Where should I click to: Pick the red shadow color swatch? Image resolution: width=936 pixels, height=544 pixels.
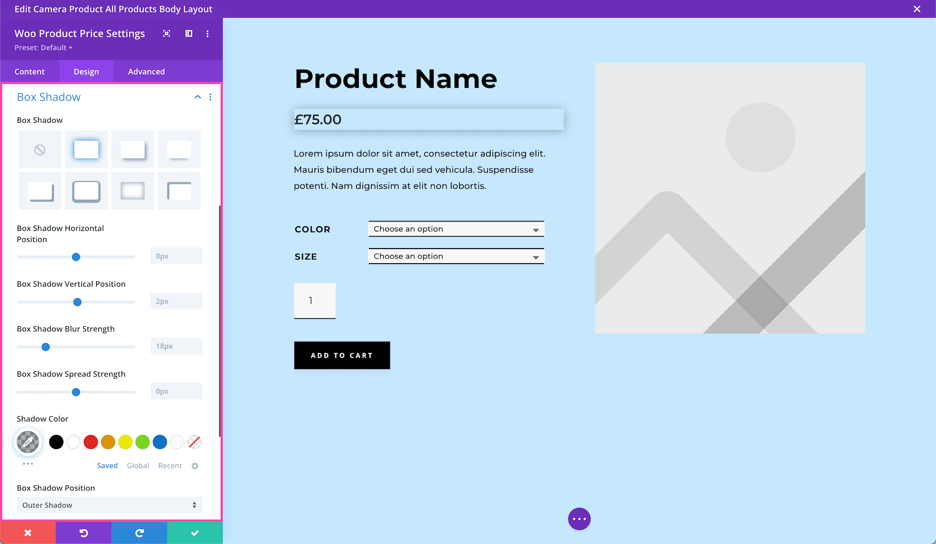pos(91,442)
